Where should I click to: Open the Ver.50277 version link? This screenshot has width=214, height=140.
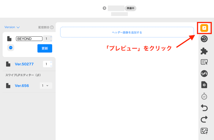(x=24, y=64)
